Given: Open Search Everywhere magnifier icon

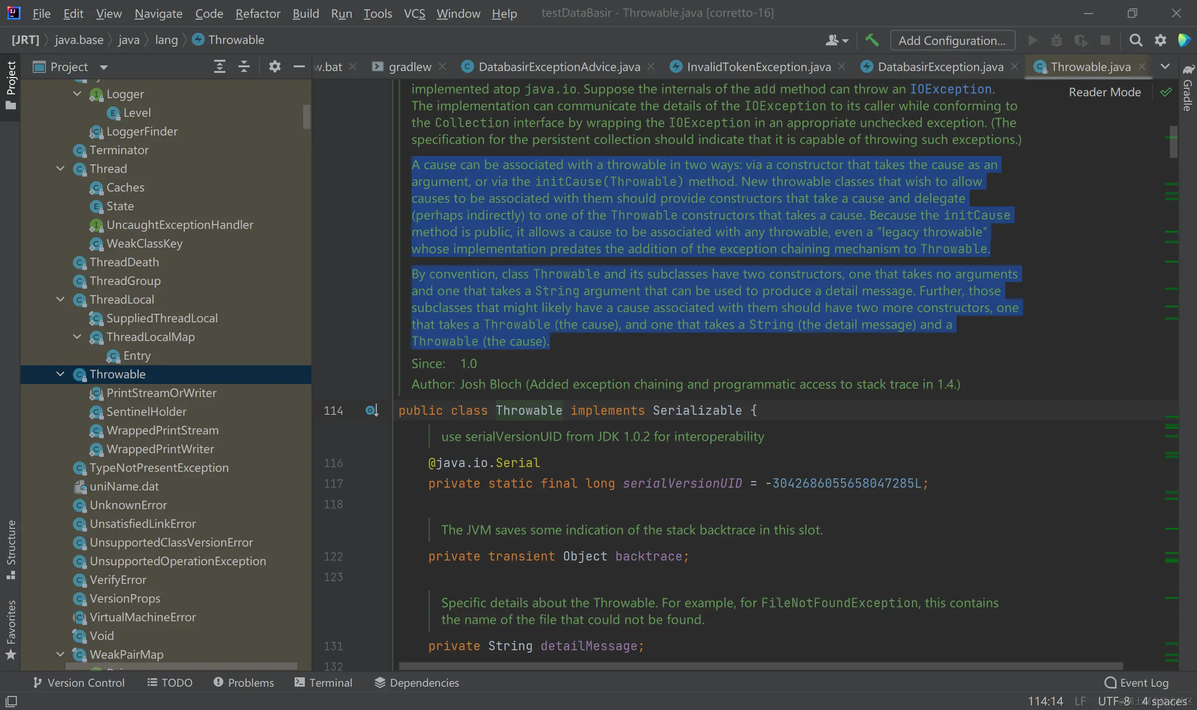Looking at the screenshot, I should pyautogui.click(x=1136, y=40).
